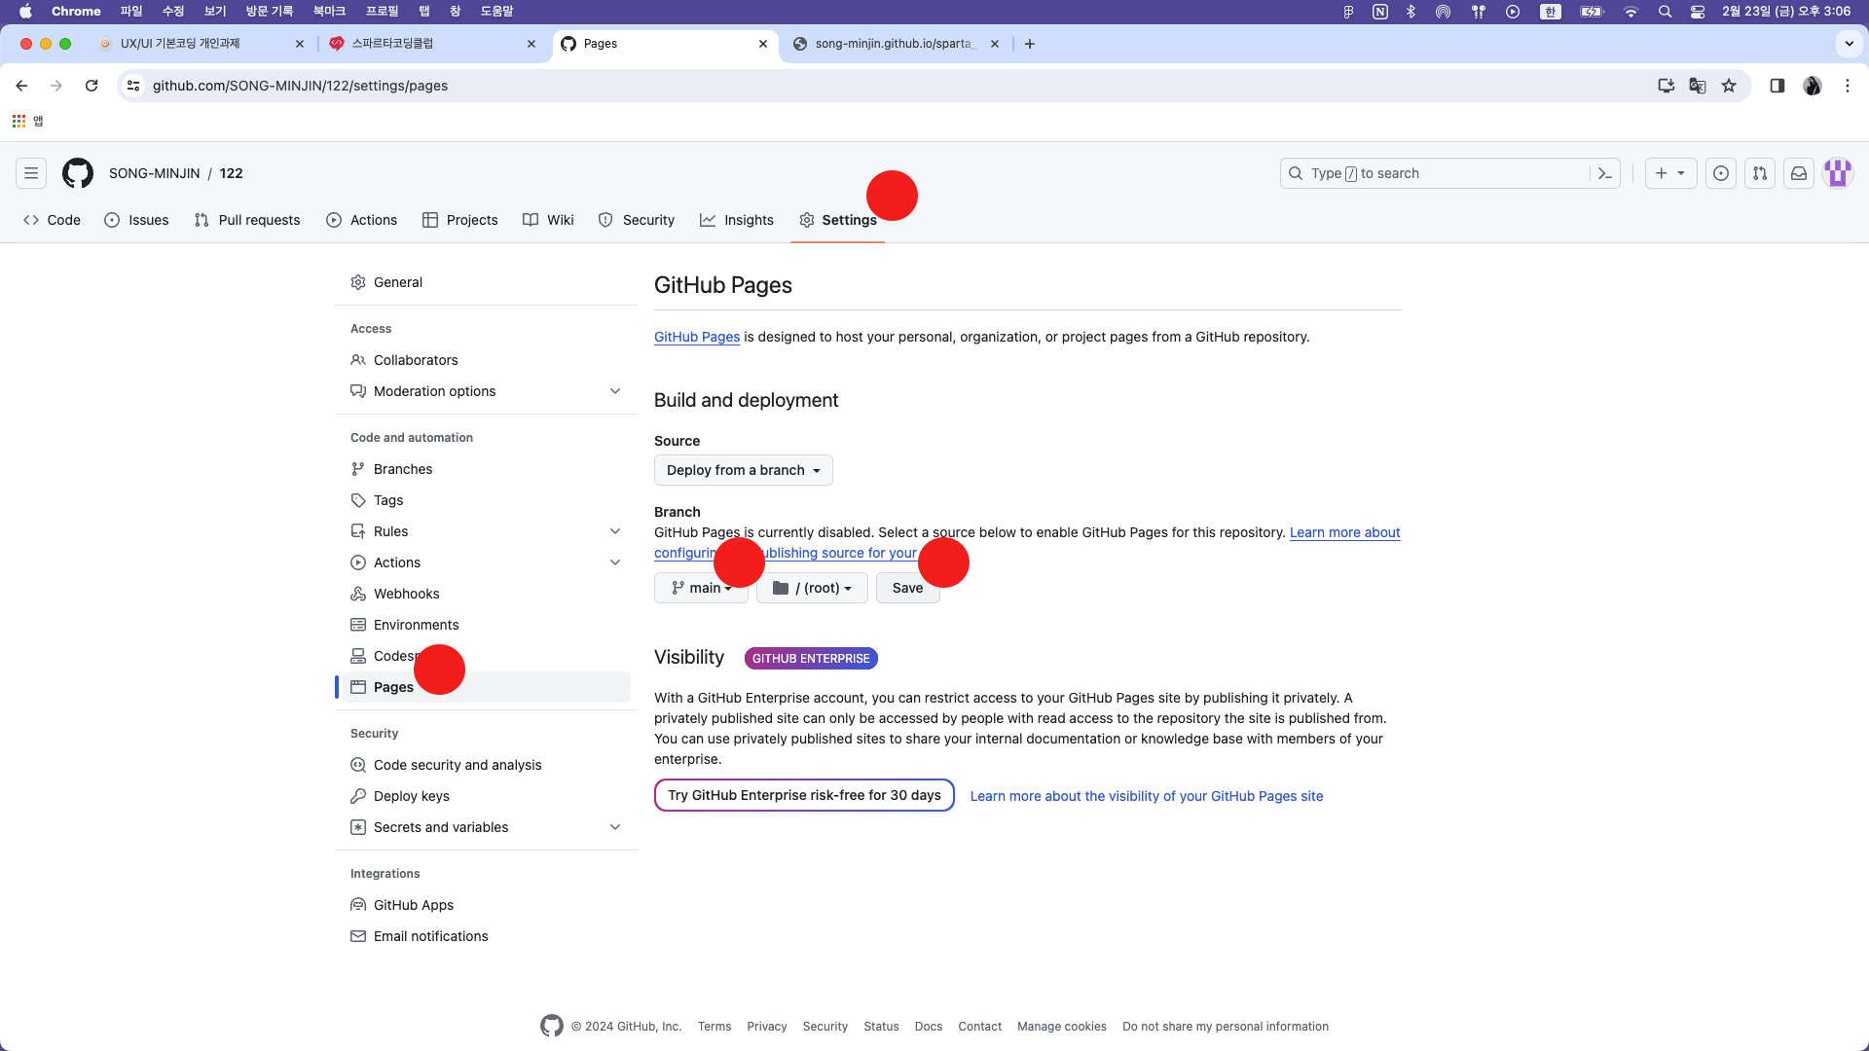
Task: Expand Moderation options in the sidebar
Action: tap(487, 391)
